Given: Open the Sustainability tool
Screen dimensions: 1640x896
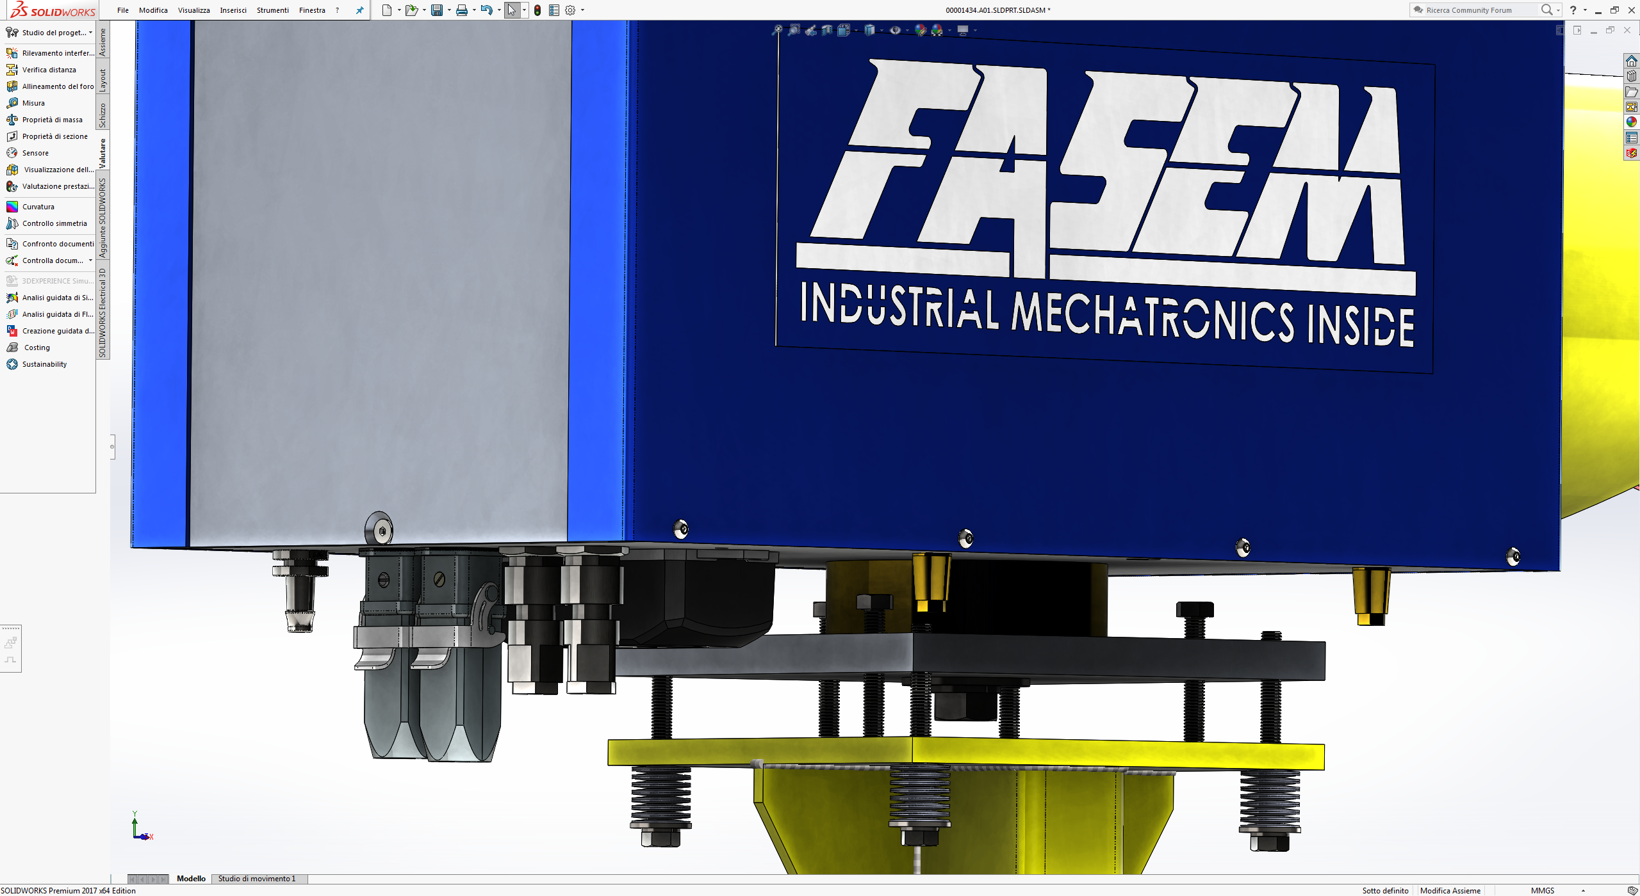Looking at the screenshot, I should pos(37,364).
